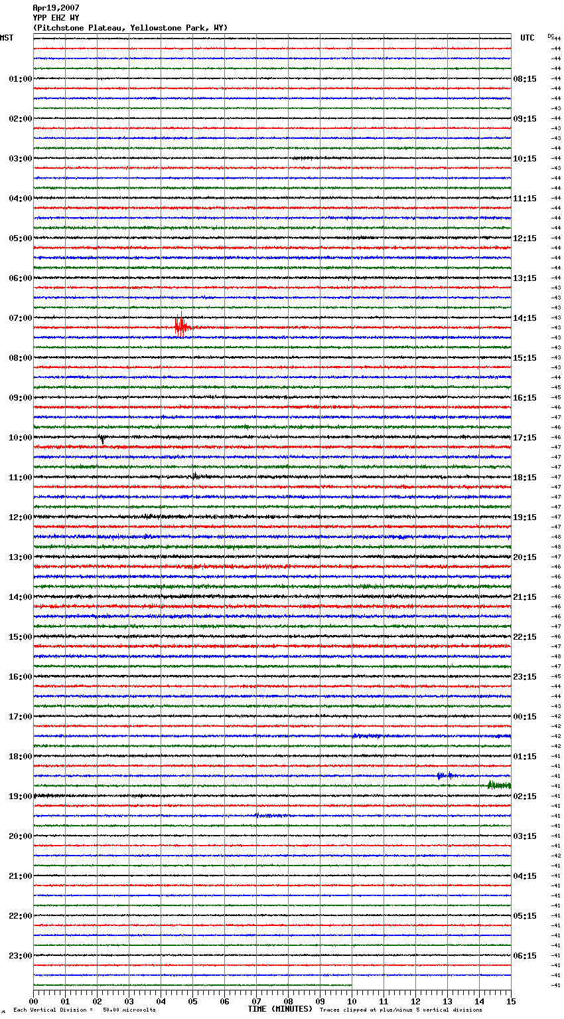Click the 07:00 MST time label
The width and height of the screenshot is (564, 1019).
pos(21,318)
